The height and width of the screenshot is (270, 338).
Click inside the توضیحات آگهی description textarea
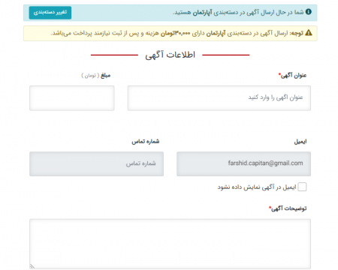tap(170, 244)
